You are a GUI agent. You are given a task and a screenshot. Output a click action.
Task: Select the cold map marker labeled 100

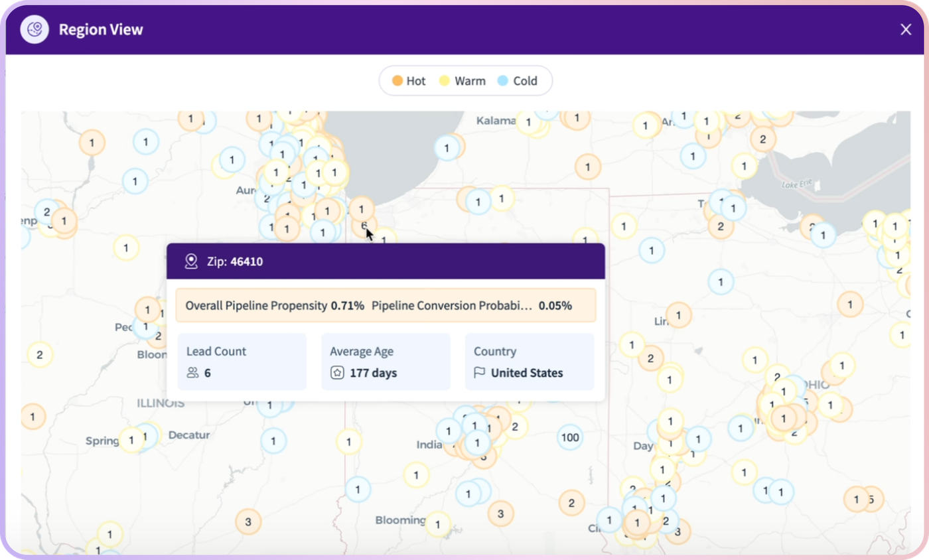click(570, 437)
